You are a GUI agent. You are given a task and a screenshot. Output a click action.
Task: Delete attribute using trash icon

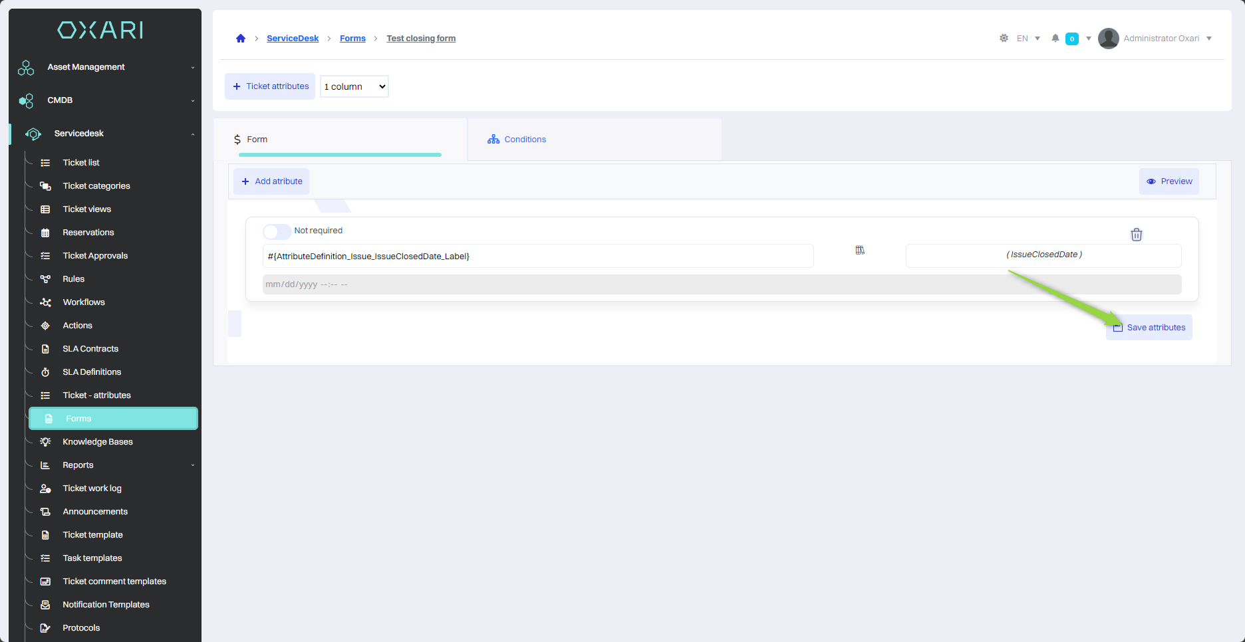point(1136,235)
